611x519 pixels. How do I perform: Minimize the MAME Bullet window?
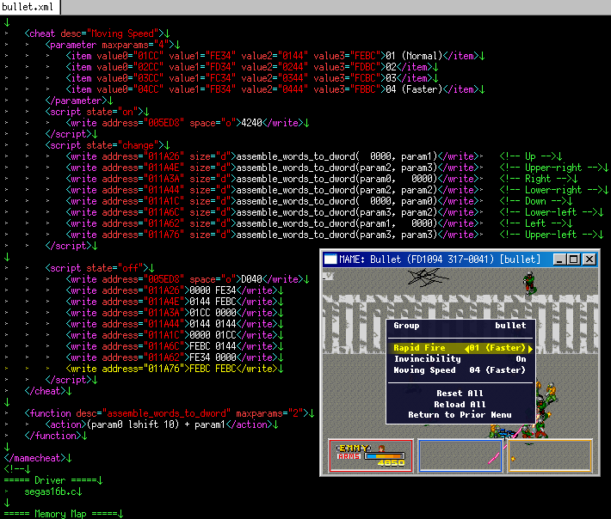(x=559, y=259)
